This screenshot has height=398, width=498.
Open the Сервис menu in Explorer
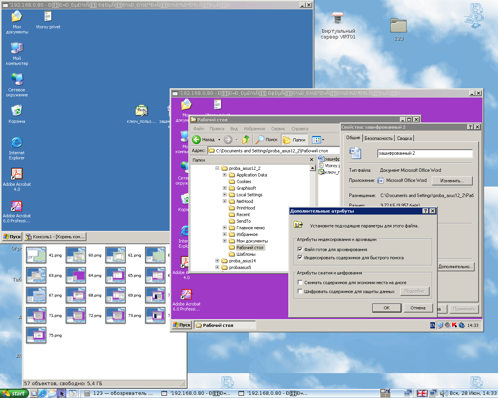coord(278,129)
